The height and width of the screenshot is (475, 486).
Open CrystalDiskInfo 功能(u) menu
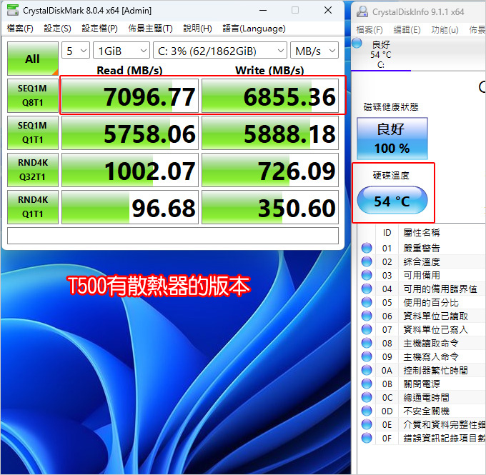(445, 30)
